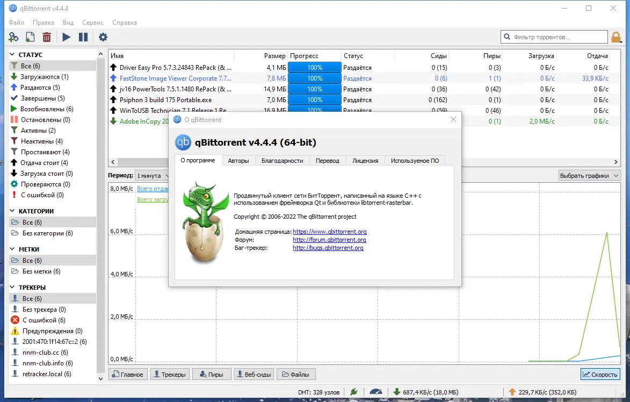The image size is (630, 402).
Task: Click the Трекеры bottom tab button
Action: point(170,374)
